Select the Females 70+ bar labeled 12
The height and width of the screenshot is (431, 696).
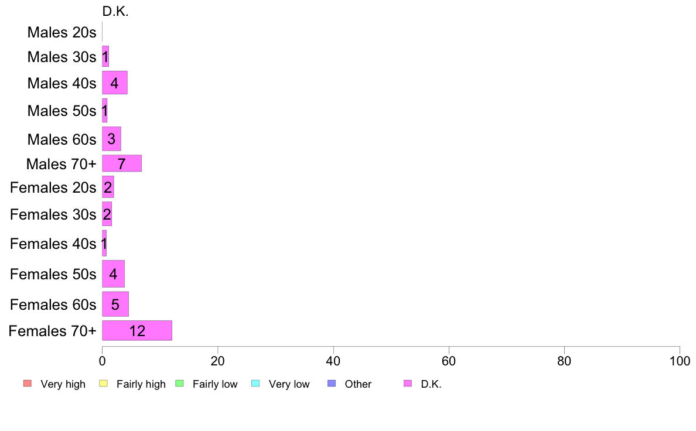pos(137,331)
